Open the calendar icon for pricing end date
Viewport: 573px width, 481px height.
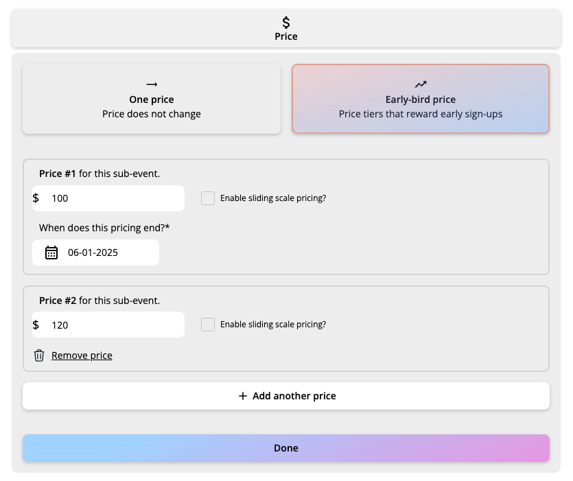point(51,253)
